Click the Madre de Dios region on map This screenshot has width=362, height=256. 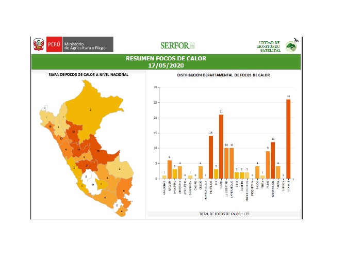pos(119,168)
